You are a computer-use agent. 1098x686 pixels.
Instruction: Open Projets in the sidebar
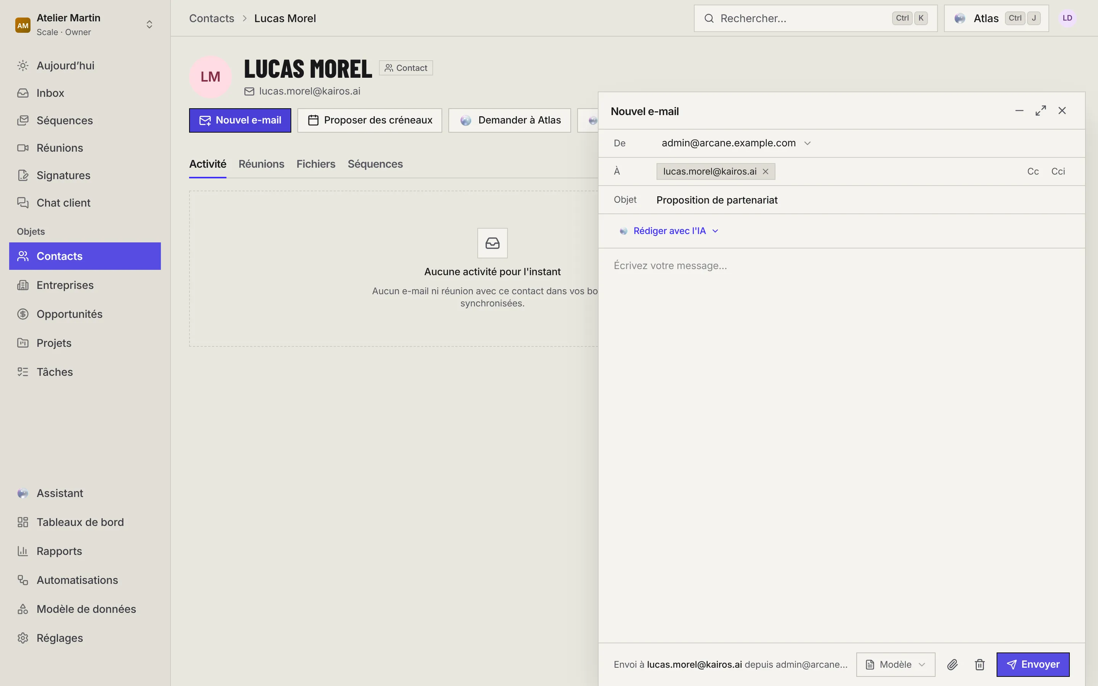pos(85,343)
